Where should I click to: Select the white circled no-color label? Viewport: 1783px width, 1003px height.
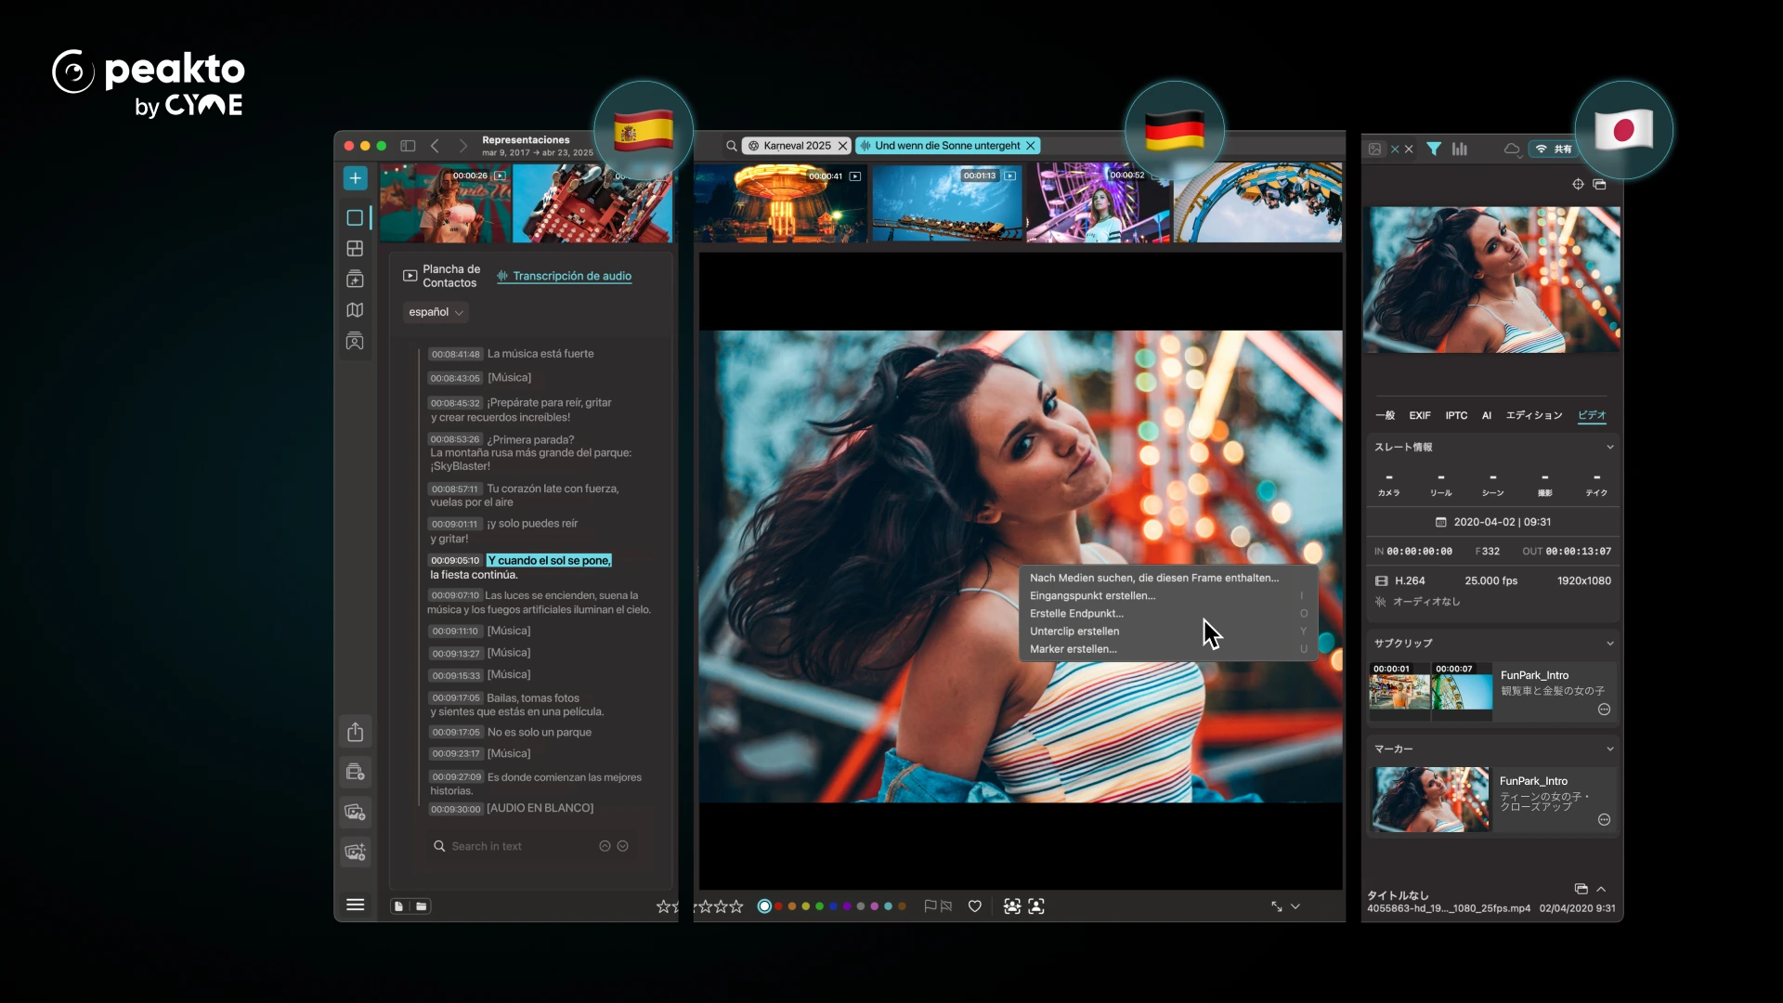(764, 906)
